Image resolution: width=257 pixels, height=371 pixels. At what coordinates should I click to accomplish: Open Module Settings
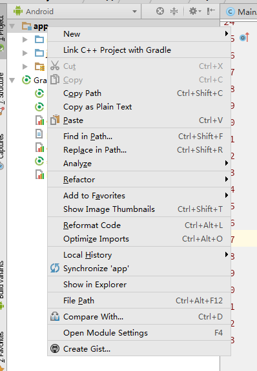pyautogui.click(x=139, y=332)
